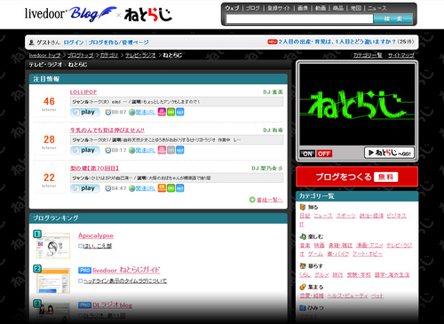Select 画像 search tab
Screen dimensions: 444x324
pyautogui.click(x=303, y=8)
